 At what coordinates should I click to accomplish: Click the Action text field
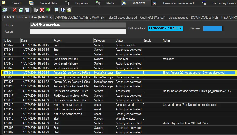pyautogui.click(x=78, y=32)
